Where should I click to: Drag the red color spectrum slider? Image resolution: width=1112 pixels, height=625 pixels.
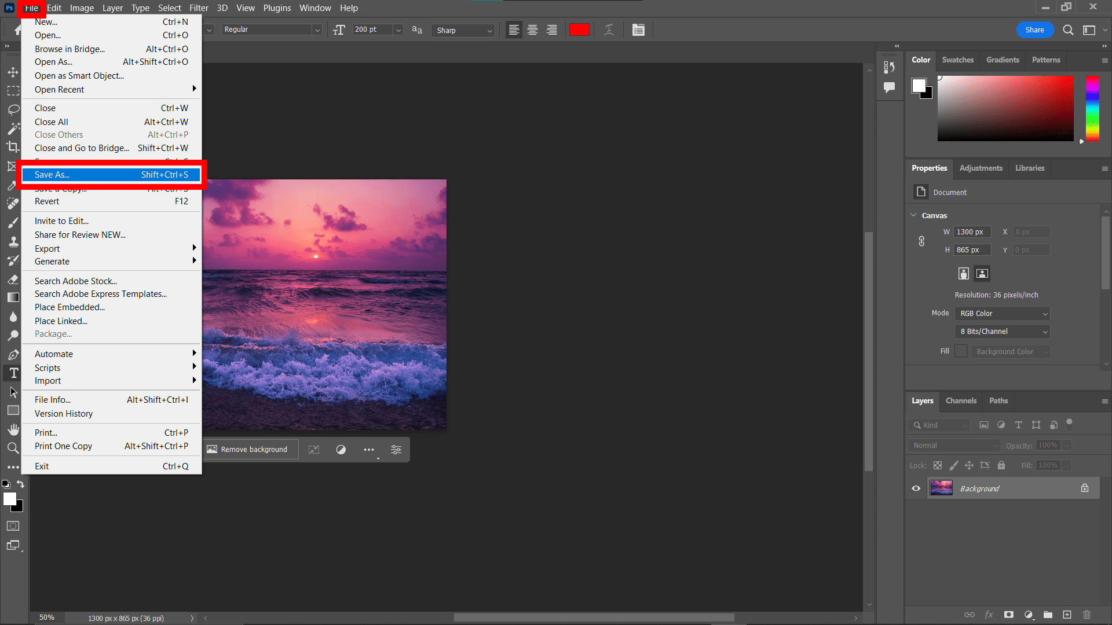click(1082, 139)
